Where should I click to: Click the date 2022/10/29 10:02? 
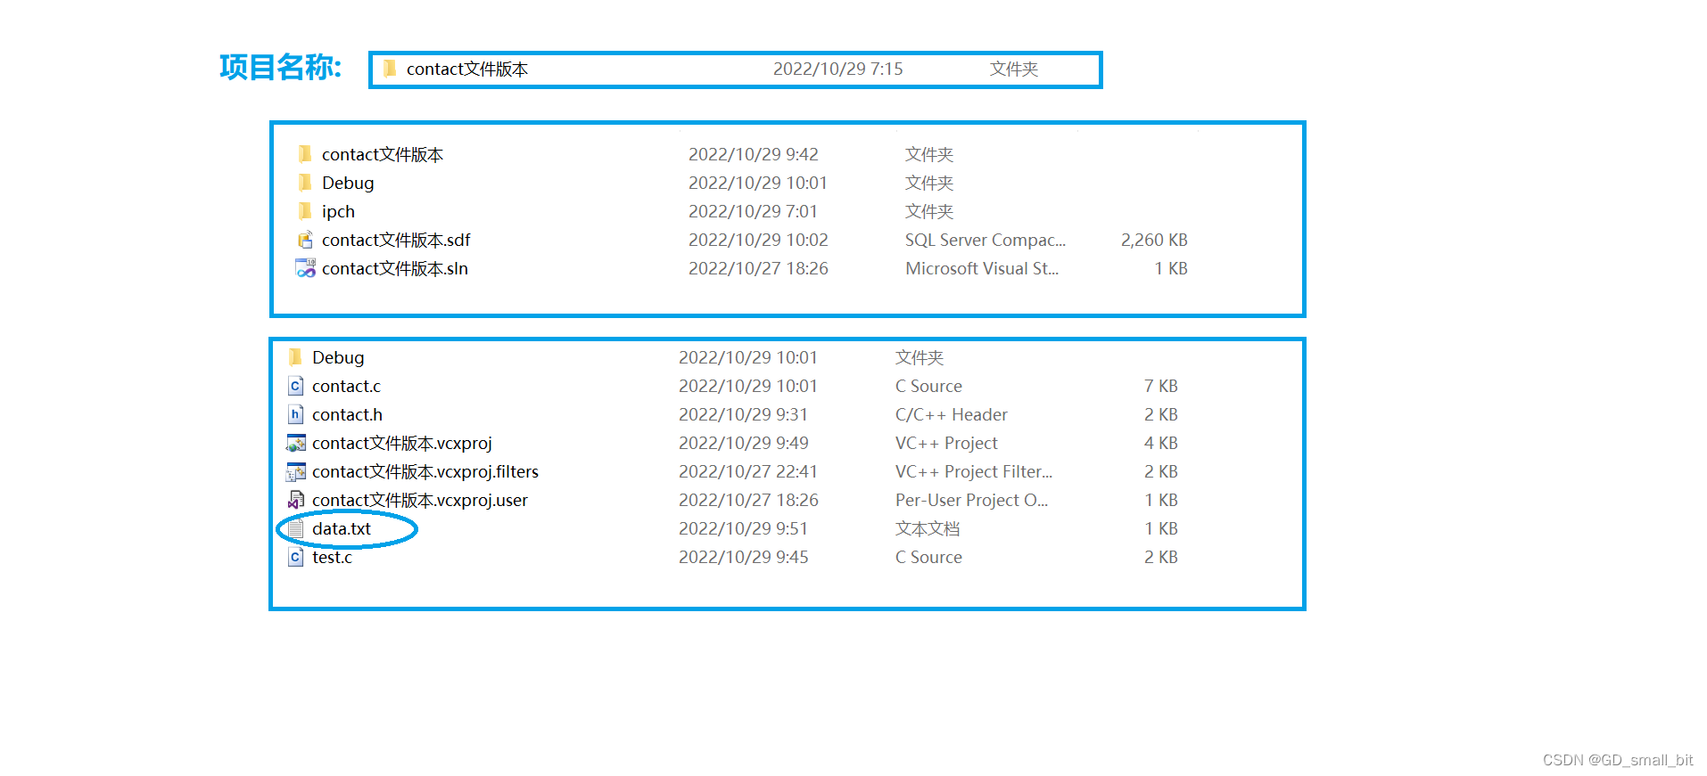(x=758, y=240)
